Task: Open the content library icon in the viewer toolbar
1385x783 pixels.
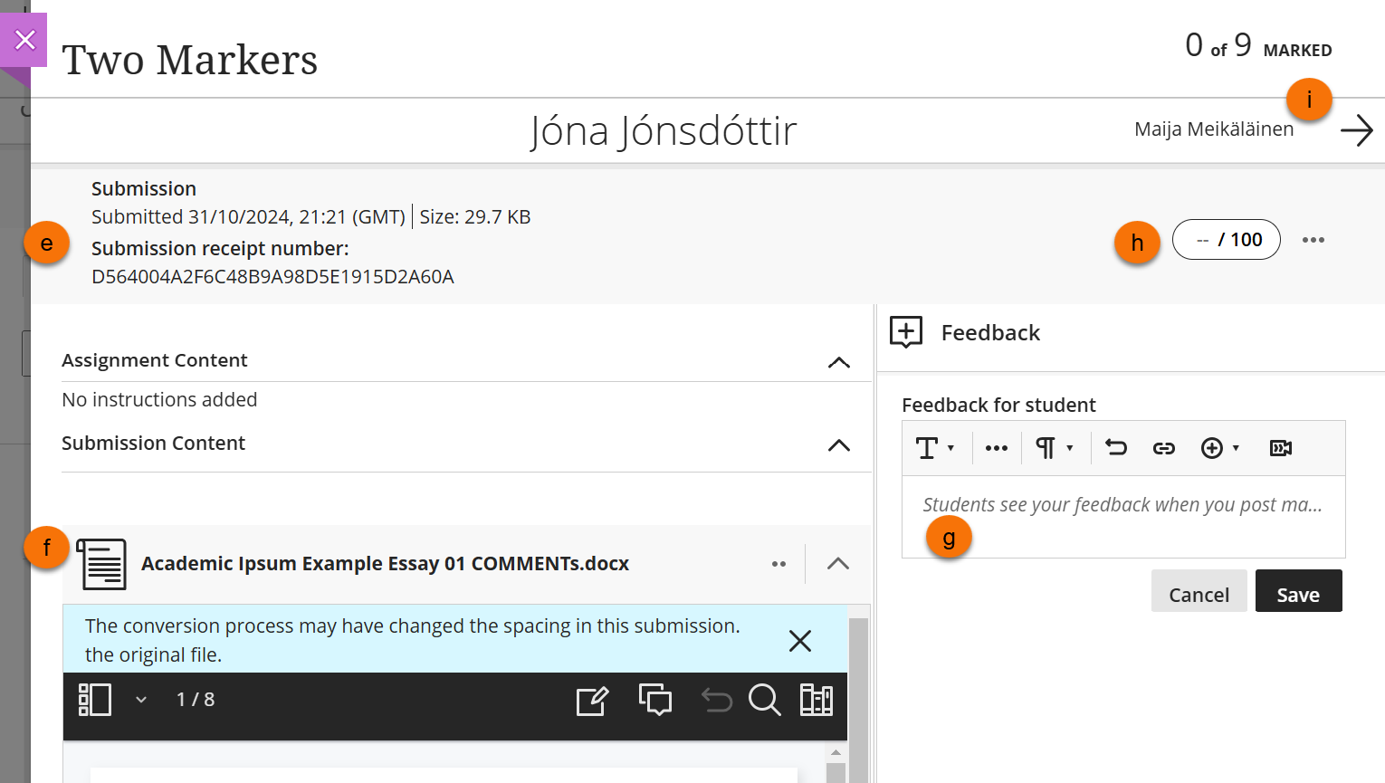Action: (x=815, y=700)
